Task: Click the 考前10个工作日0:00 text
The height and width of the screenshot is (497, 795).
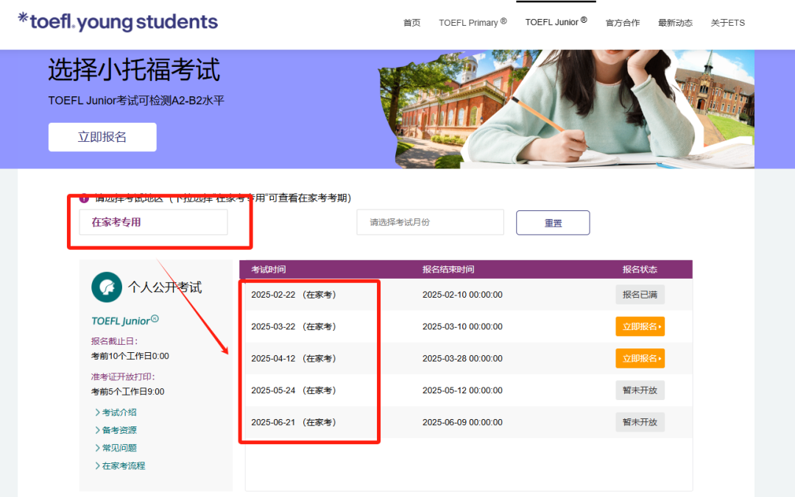Action: (x=130, y=356)
